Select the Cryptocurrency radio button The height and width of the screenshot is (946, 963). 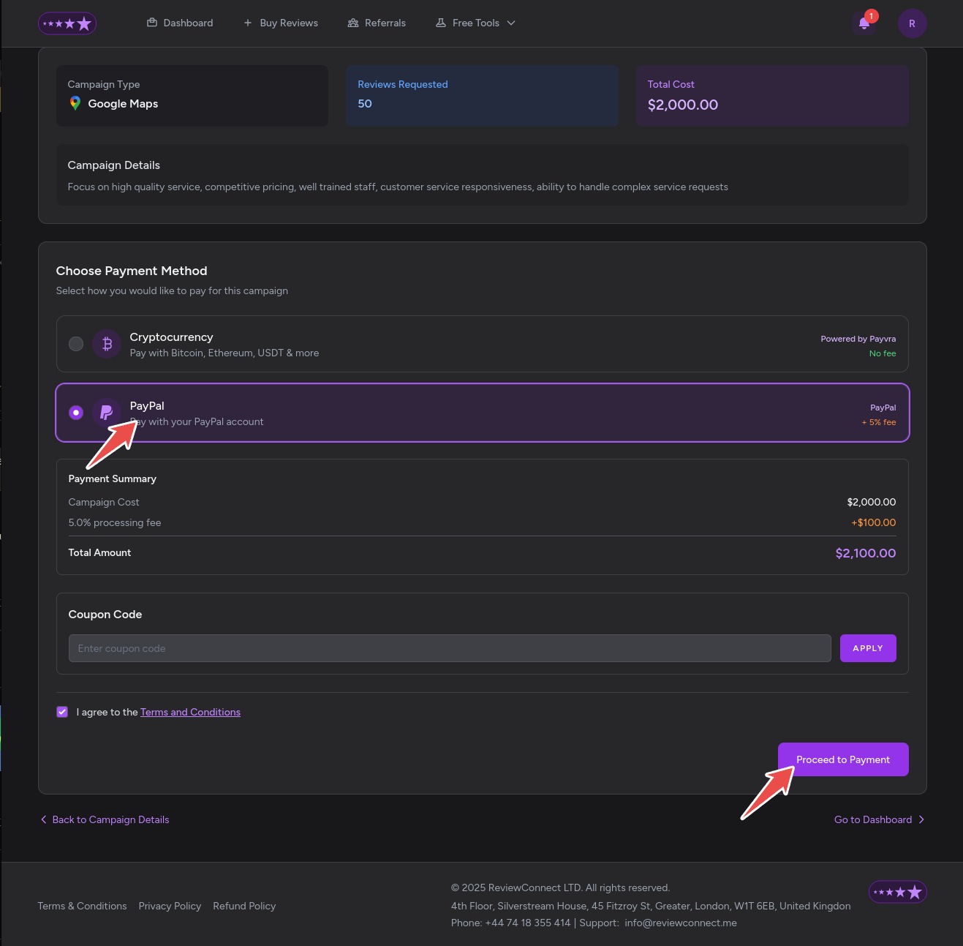[x=76, y=344]
